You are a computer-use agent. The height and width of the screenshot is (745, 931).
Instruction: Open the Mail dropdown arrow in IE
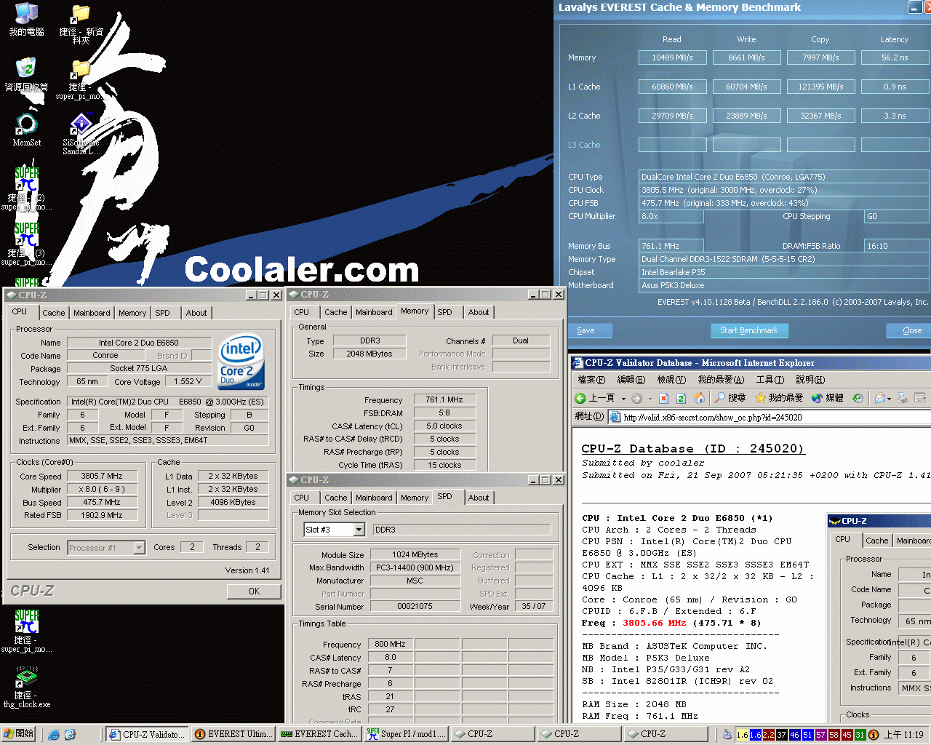click(x=889, y=399)
